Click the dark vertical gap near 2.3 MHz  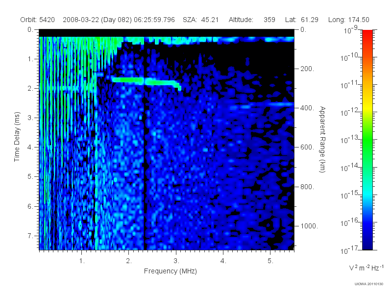click(x=144, y=150)
